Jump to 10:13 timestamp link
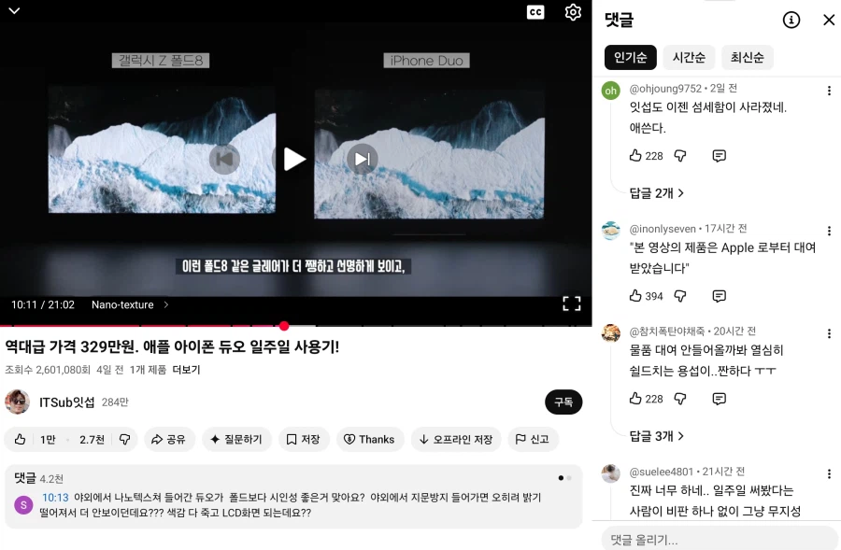 (55, 498)
